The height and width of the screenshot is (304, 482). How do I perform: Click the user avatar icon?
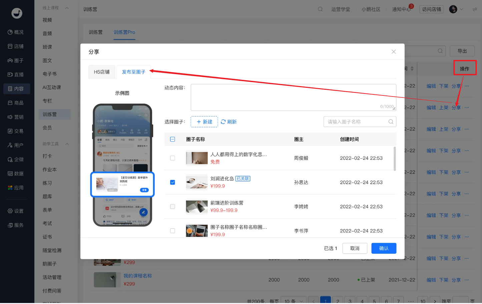[453, 9]
